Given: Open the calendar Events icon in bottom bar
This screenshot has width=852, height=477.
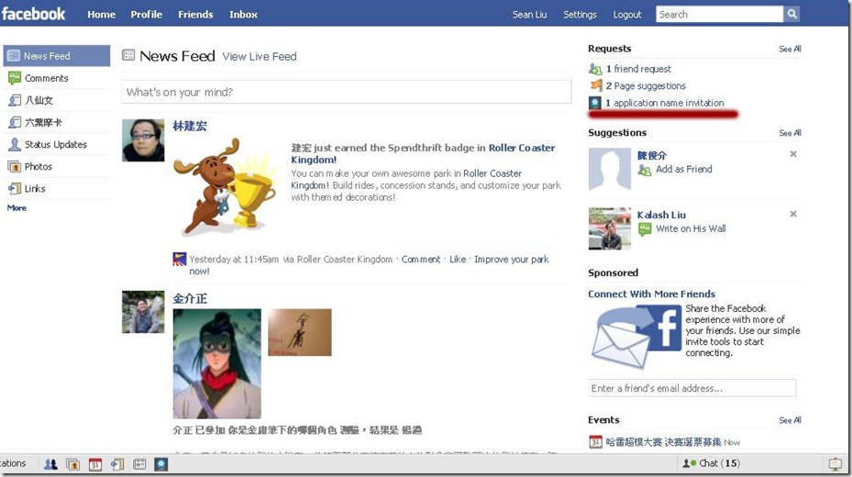Looking at the screenshot, I should [95, 464].
